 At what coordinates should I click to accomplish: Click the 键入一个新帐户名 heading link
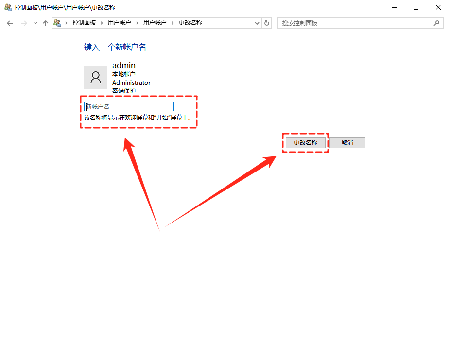coord(115,47)
